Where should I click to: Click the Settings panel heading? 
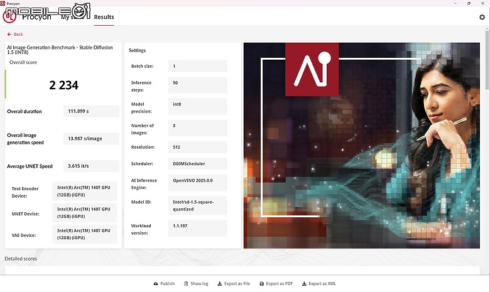pos(137,50)
